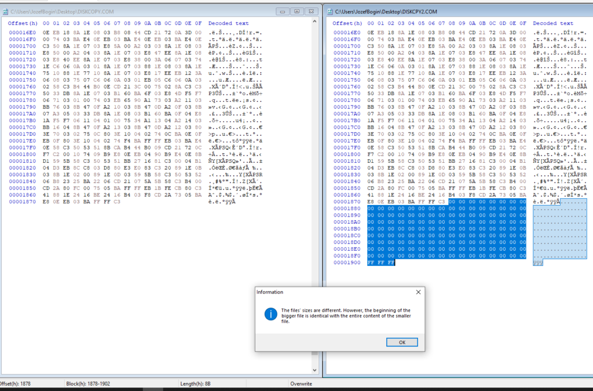Select offset 00001780 row in DISKCPY2.COM
This screenshot has width=593, height=391.
tap(460, 100)
